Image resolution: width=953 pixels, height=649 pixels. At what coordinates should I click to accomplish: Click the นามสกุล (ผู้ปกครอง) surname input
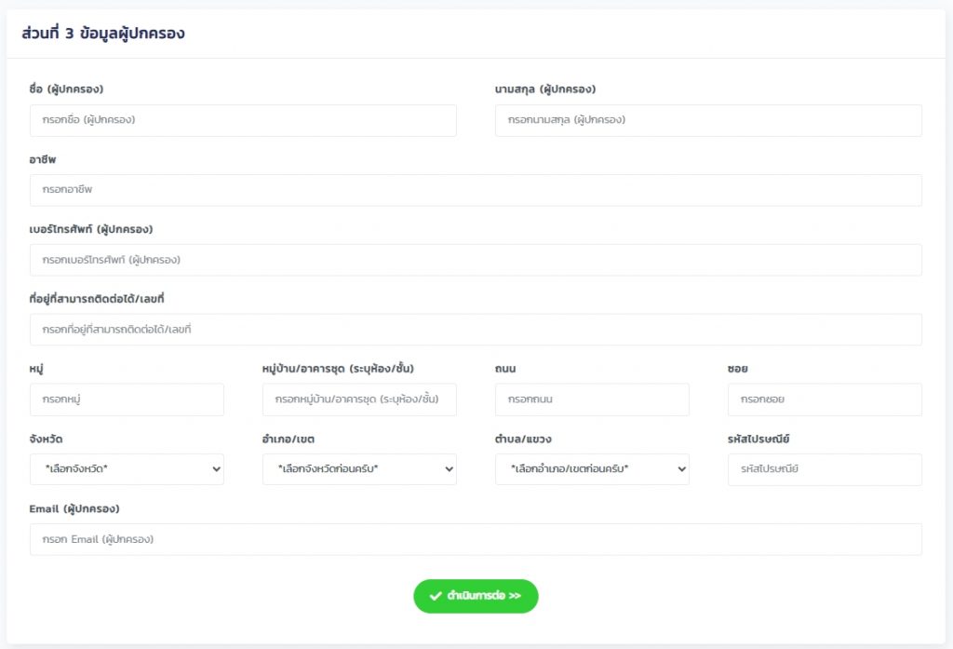tap(708, 120)
